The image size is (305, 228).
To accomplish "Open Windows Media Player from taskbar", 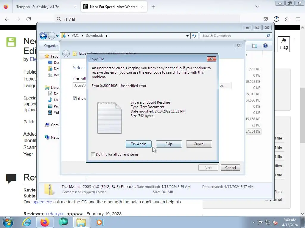I will coord(99,222).
